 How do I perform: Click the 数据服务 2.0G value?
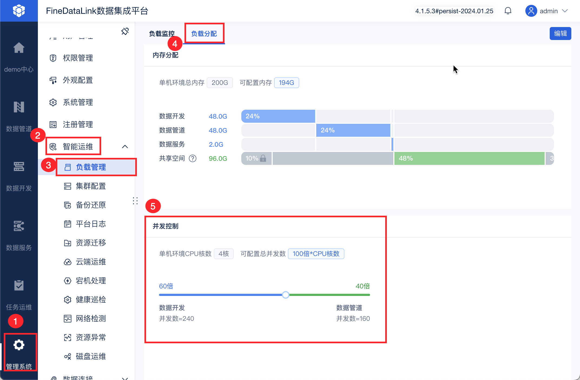pyautogui.click(x=216, y=144)
